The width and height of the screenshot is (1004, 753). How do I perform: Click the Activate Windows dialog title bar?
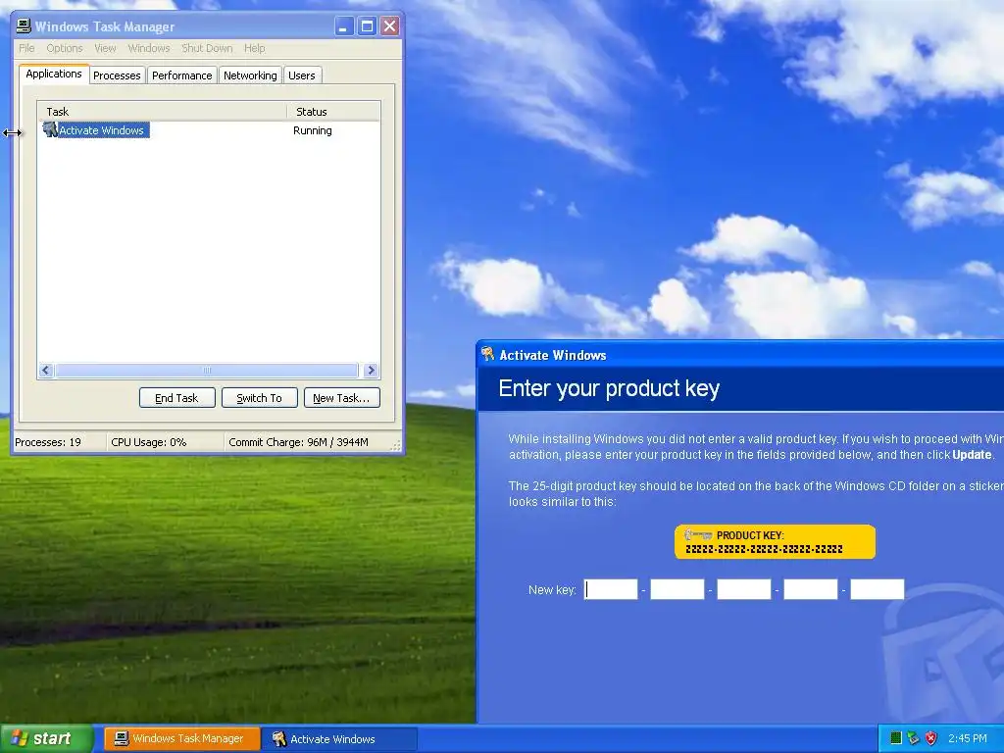click(740, 354)
